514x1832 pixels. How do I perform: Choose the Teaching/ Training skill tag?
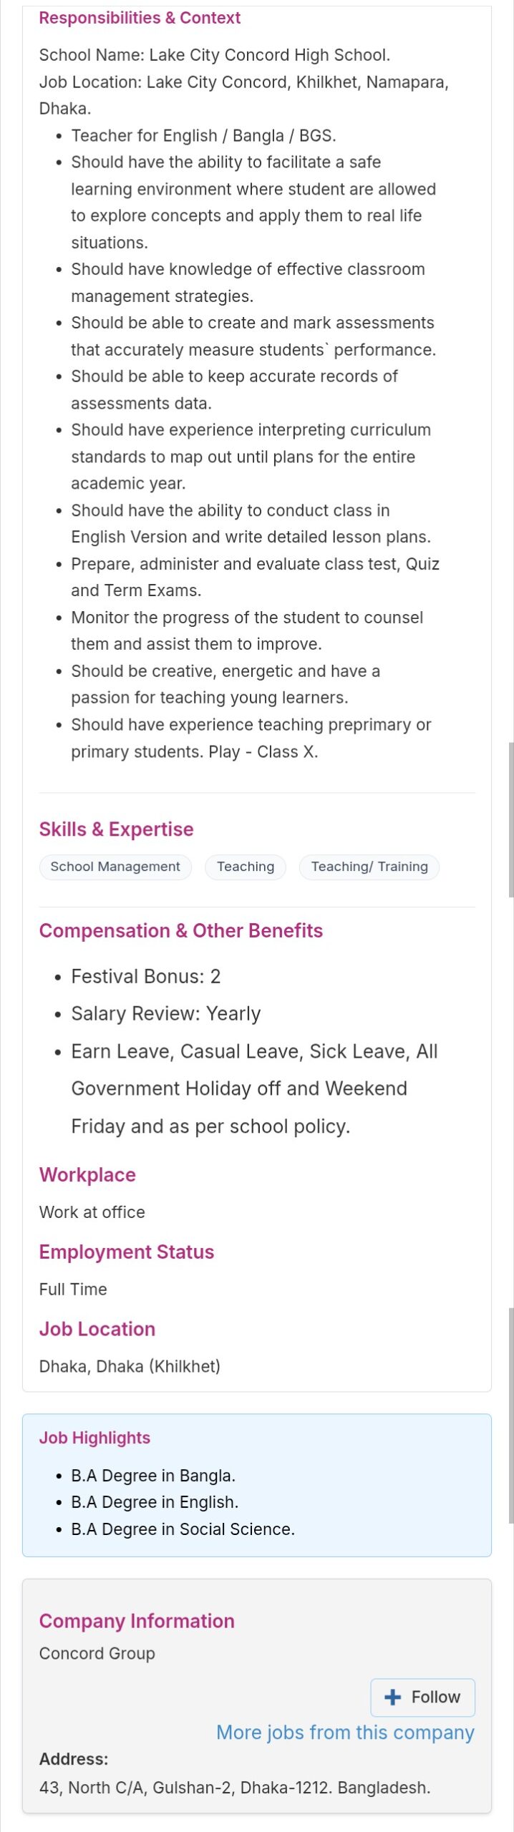pos(369,867)
